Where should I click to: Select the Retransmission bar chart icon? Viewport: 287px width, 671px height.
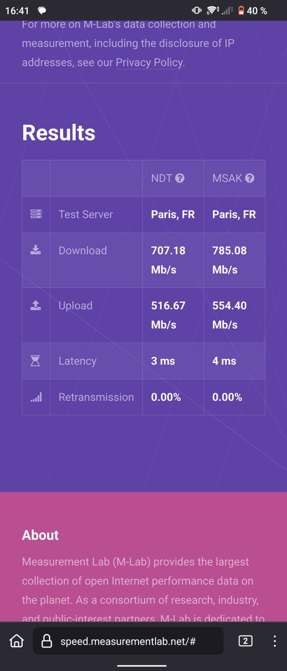coord(36,397)
